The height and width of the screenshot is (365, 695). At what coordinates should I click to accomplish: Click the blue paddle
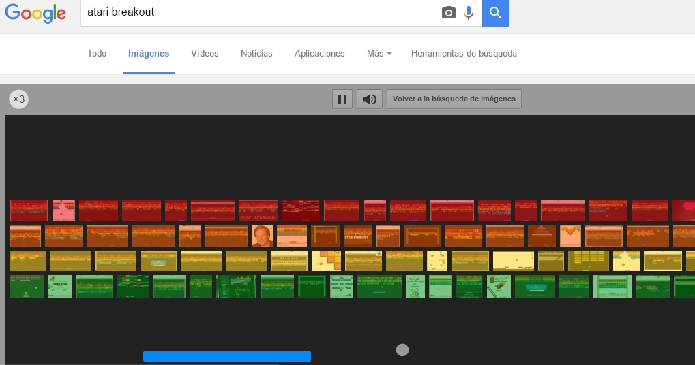(x=227, y=357)
